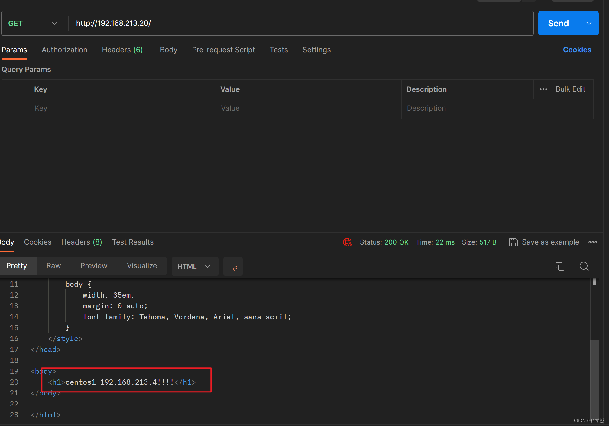Image resolution: width=609 pixels, height=426 pixels.
Task: Open the response more options menu
Action: (592, 242)
